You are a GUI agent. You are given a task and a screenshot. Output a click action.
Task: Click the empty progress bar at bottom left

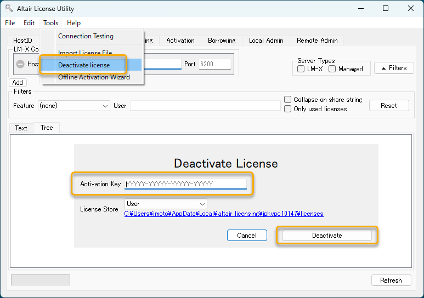click(41, 280)
